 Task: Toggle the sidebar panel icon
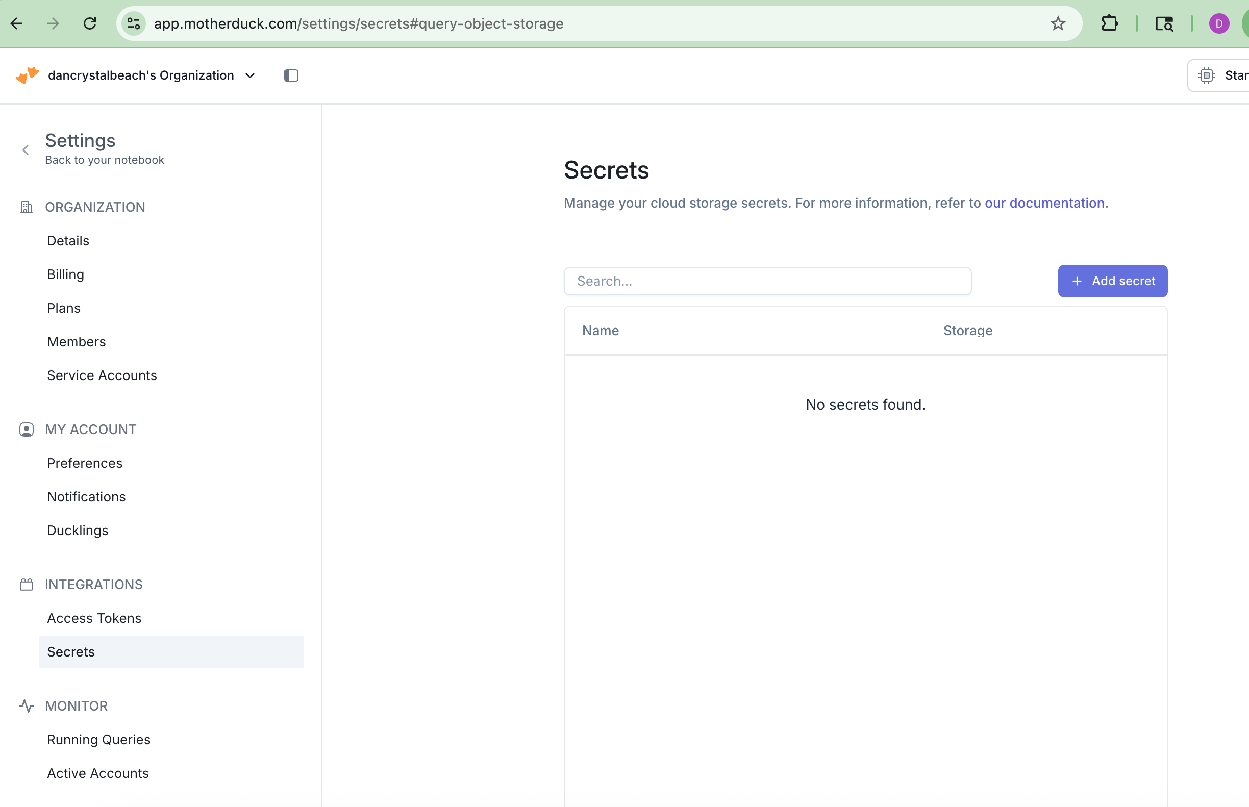pyautogui.click(x=291, y=75)
